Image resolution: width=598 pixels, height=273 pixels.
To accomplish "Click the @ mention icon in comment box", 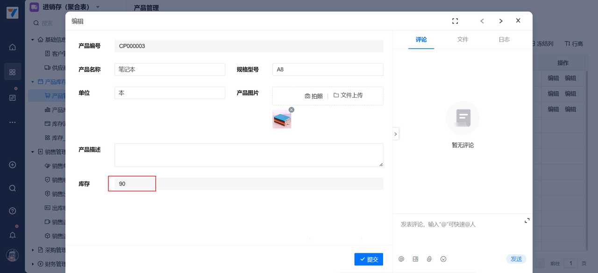I will pyautogui.click(x=401, y=259).
